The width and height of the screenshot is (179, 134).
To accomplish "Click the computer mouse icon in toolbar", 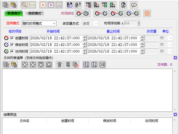I will 123,5.
